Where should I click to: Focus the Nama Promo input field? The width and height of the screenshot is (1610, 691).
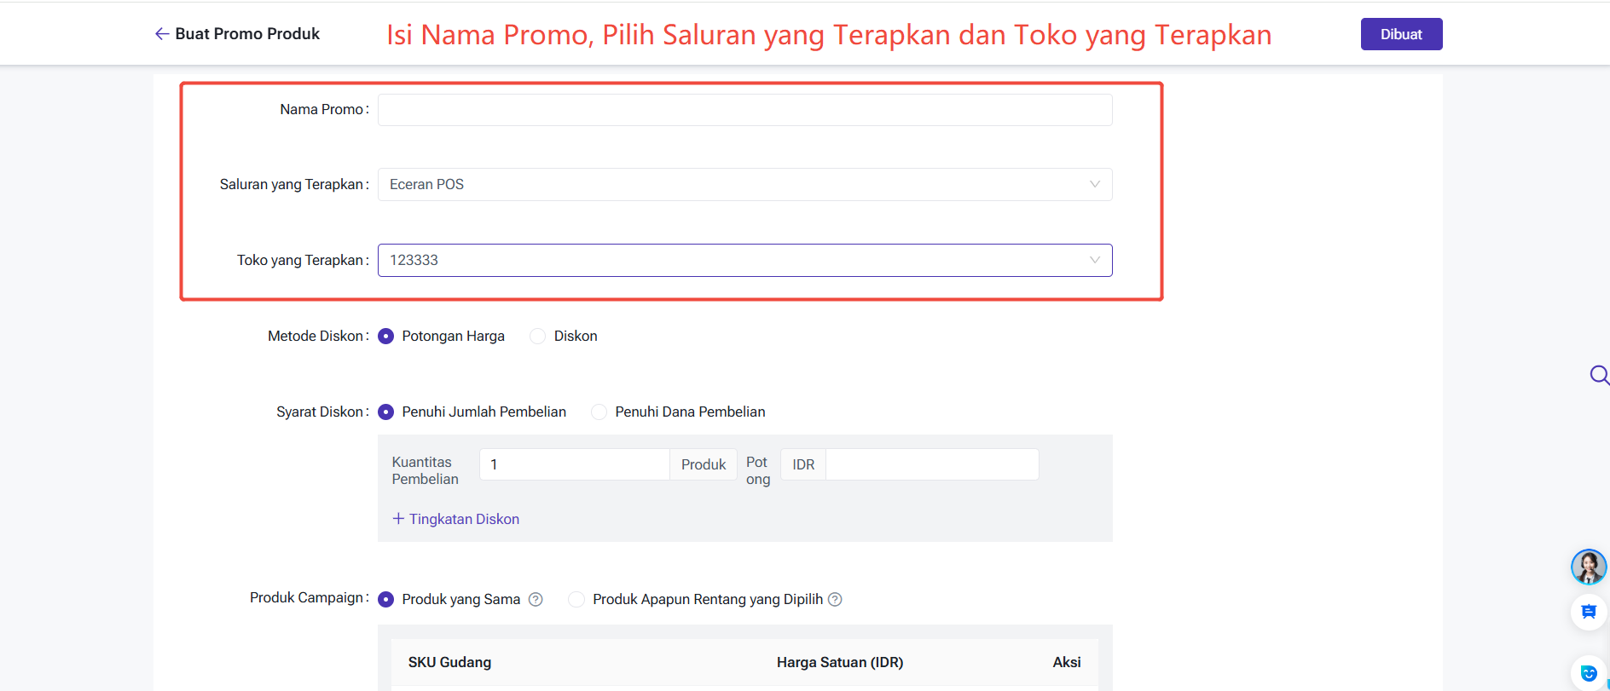coord(744,110)
